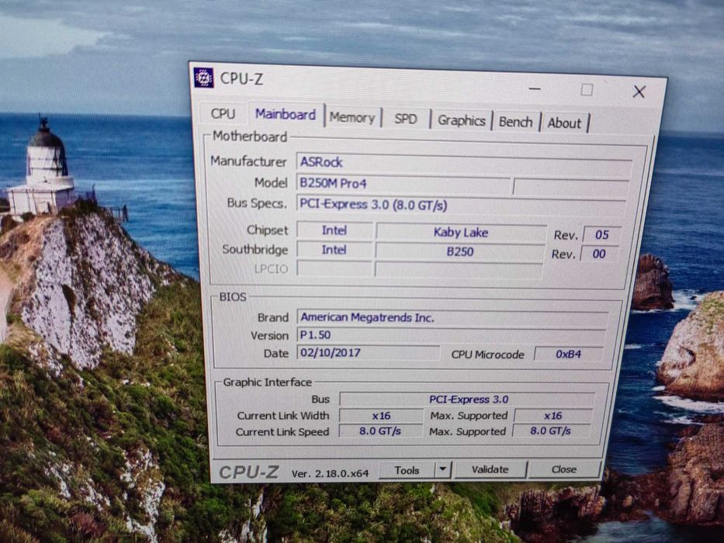Screen dimensions: 724x543
Task: Click the Southbridge vendor Intel cell
Action: pos(334,250)
